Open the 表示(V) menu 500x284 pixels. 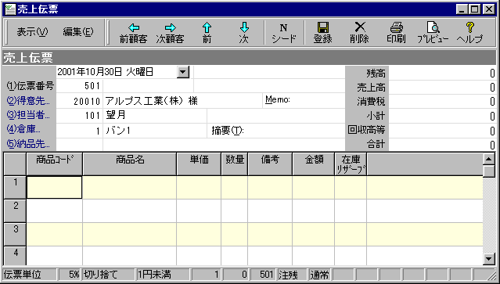pyautogui.click(x=32, y=32)
